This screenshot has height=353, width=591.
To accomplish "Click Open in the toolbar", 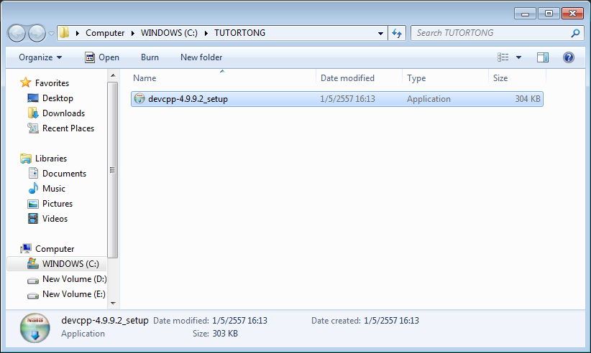I will pyautogui.click(x=102, y=57).
